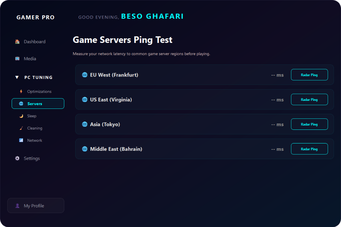
Task: Collapse the PC Tuning section arrow
Action: [17, 77]
